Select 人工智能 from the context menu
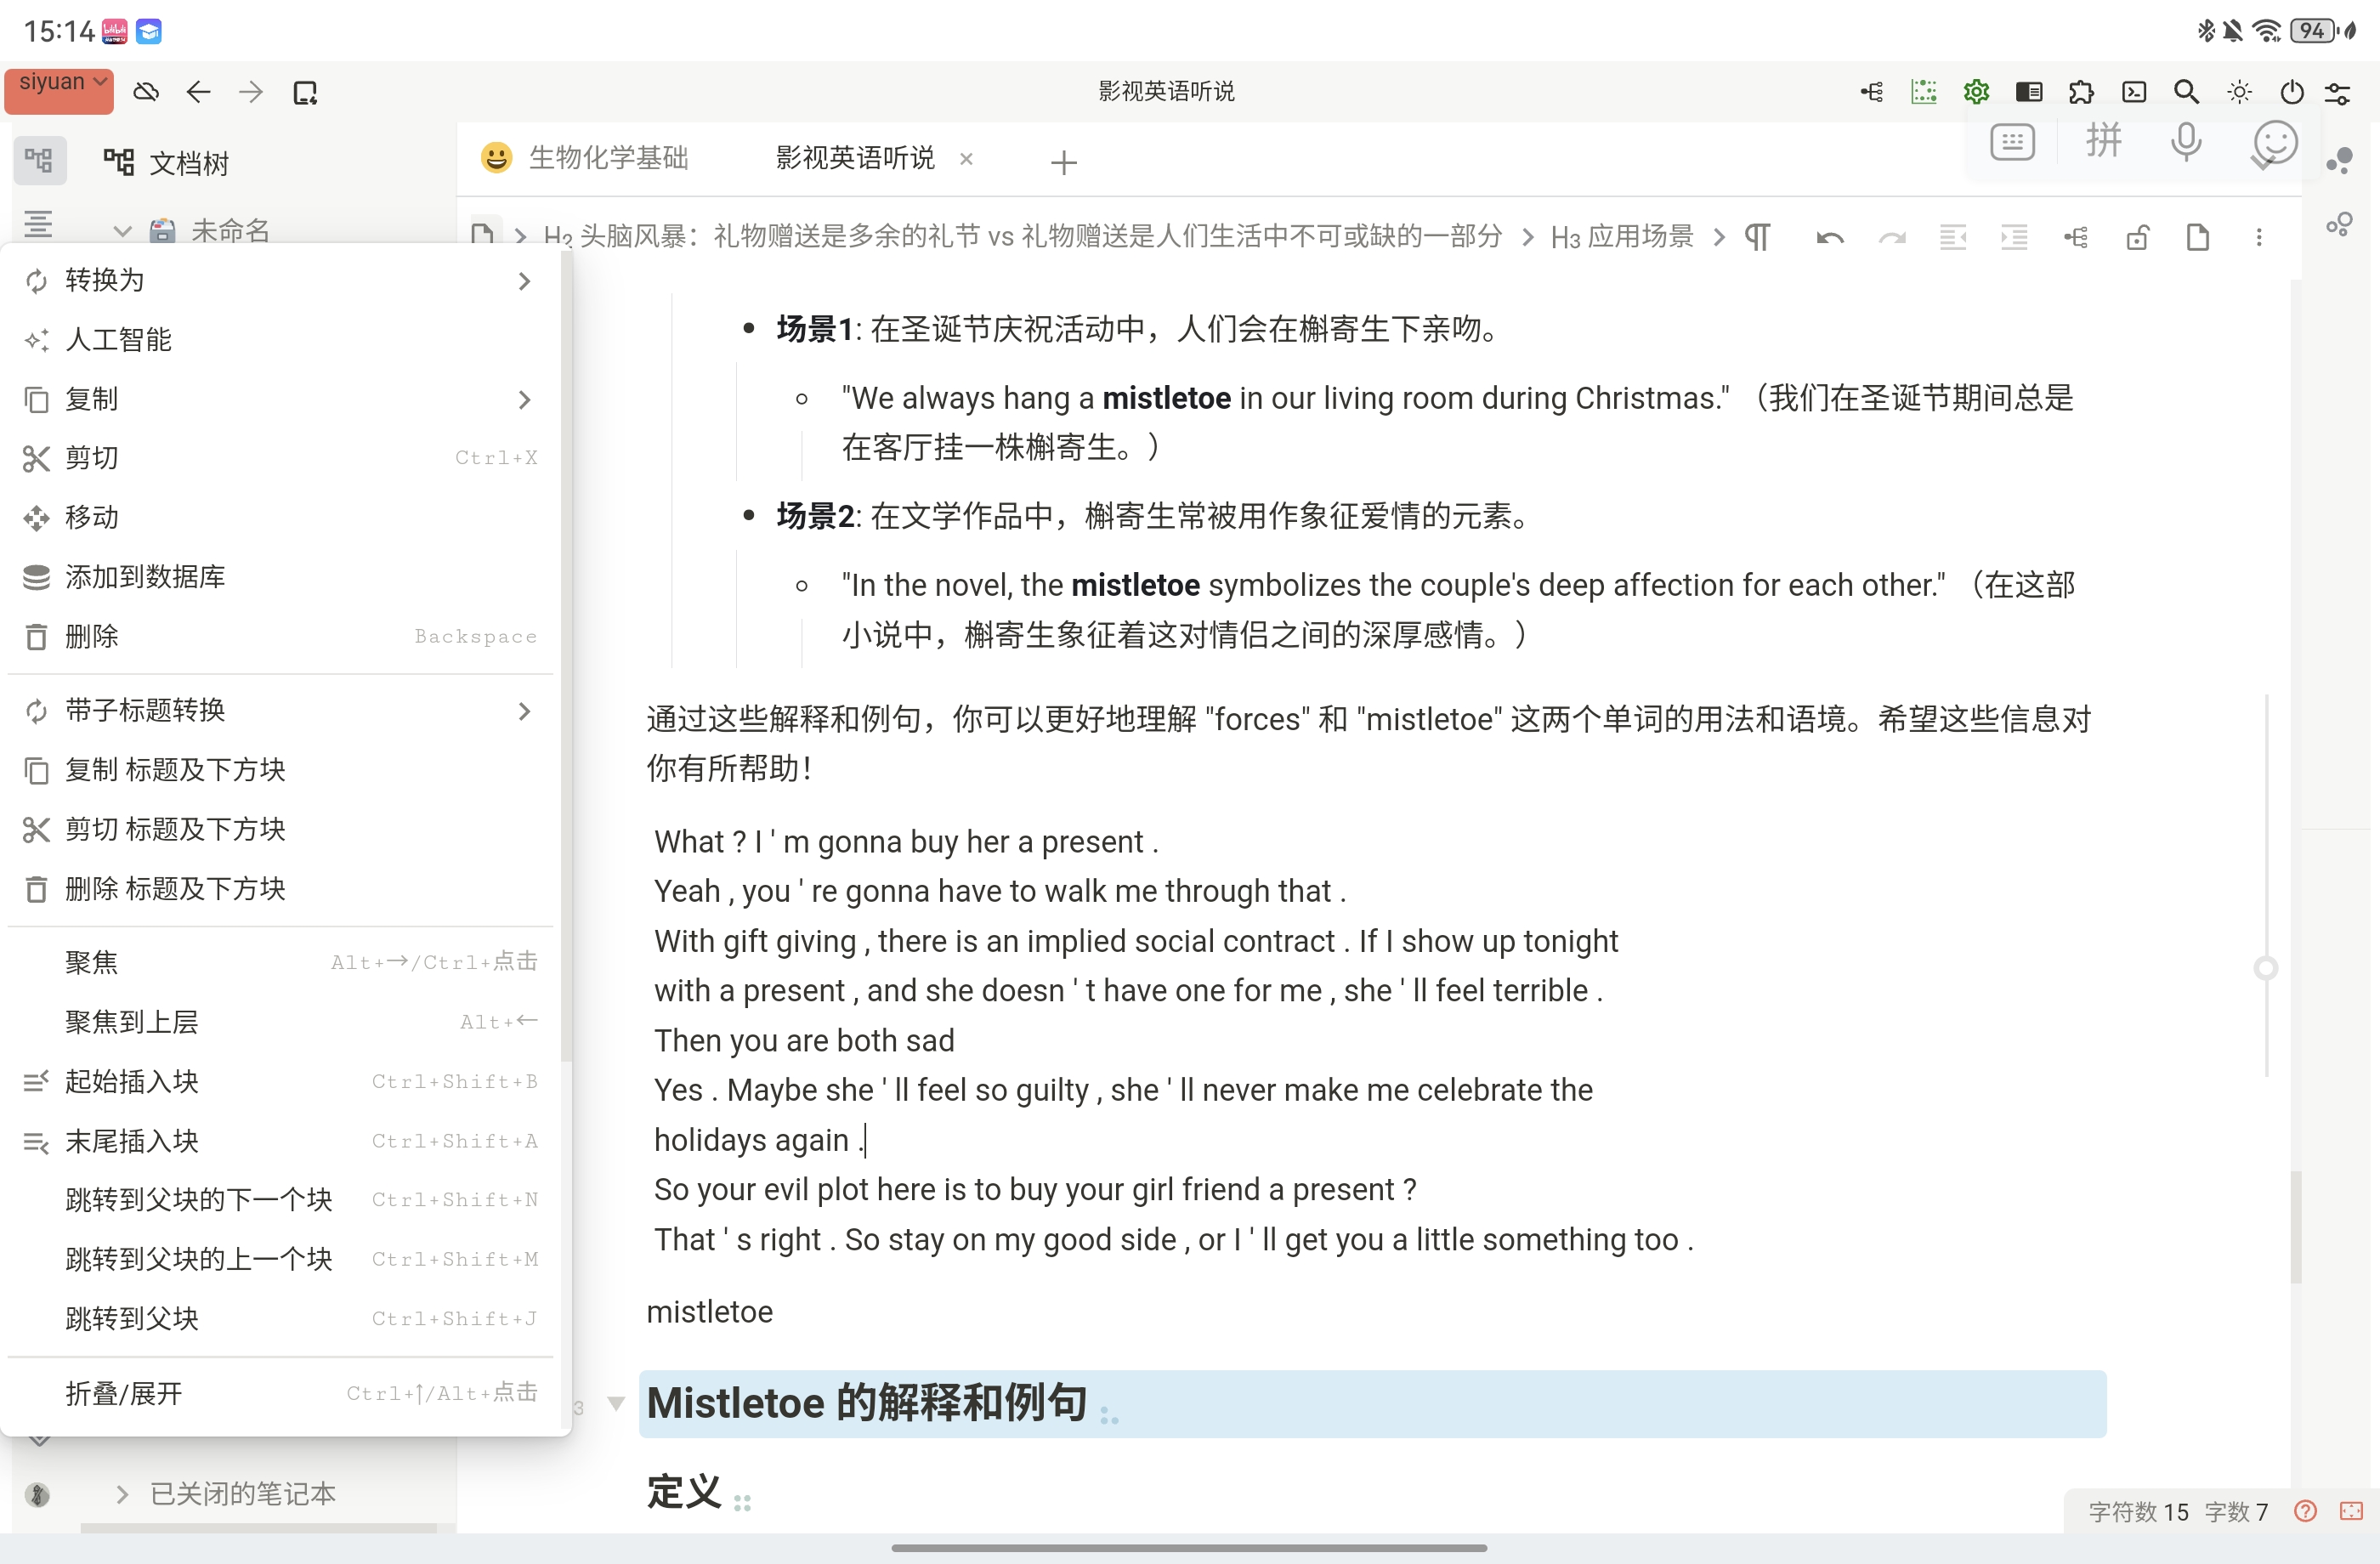Image resolution: width=2380 pixels, height=1564 pixels. tap(120, 340)
